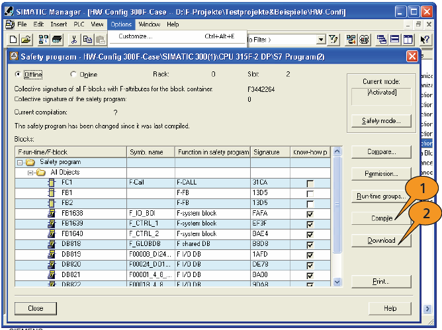Viewport: 442px width, 330px height.
Task: Click the Safety program folder icon
Action: [30, 162]
